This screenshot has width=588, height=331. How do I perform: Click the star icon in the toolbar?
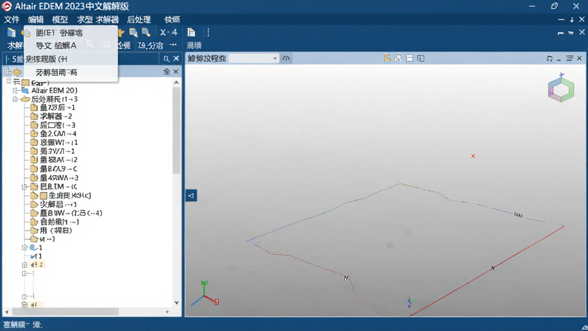tap(121, 33)
